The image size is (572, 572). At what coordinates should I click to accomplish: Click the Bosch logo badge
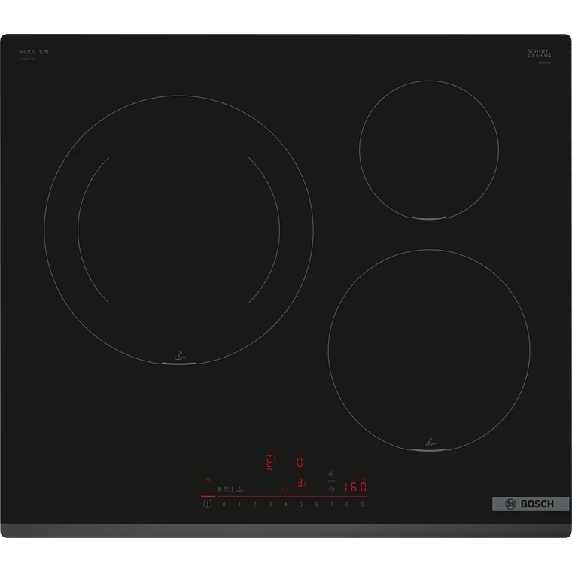coord(520,504)
